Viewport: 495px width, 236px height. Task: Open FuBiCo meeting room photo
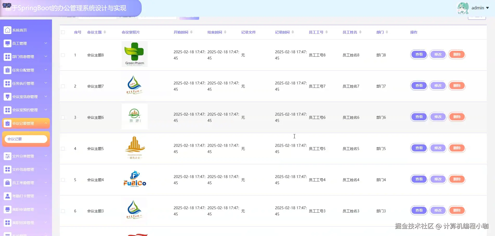click(135, 179)
